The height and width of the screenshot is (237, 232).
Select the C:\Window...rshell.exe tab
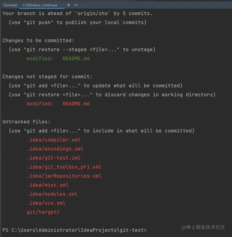[x=40, y=5]
